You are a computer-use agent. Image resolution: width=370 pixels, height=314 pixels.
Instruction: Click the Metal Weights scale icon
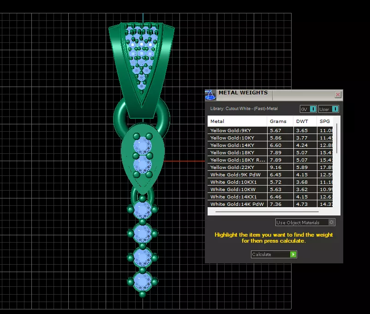(210, 95)
